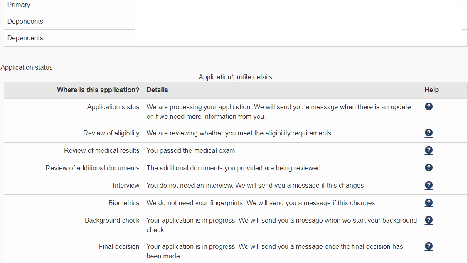Screen dimensions: 468x263
Task: Open help icon for Biometrics row
Action: point(429,203)
